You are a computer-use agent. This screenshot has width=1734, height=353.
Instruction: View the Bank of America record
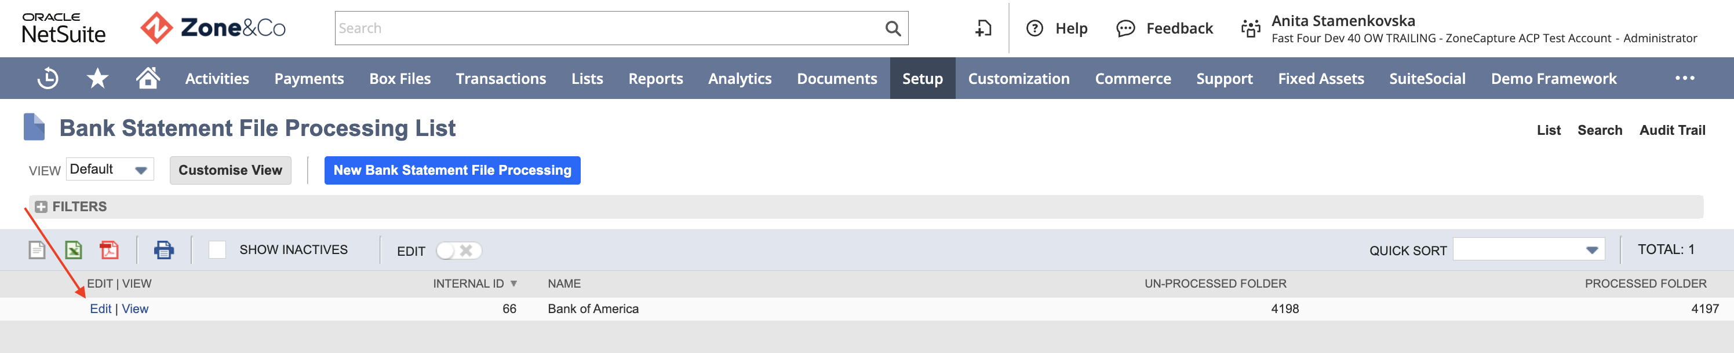coord(135,308)
